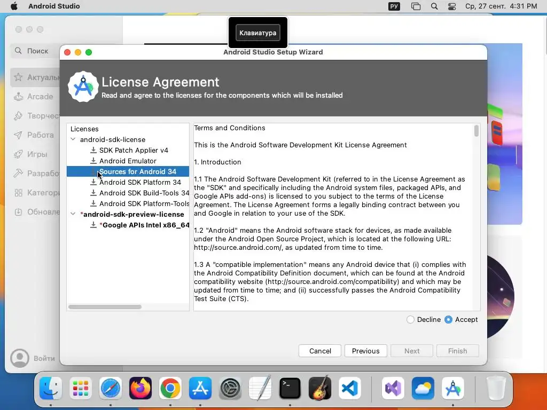Open Terminal from the Dock

coord(290,388)
